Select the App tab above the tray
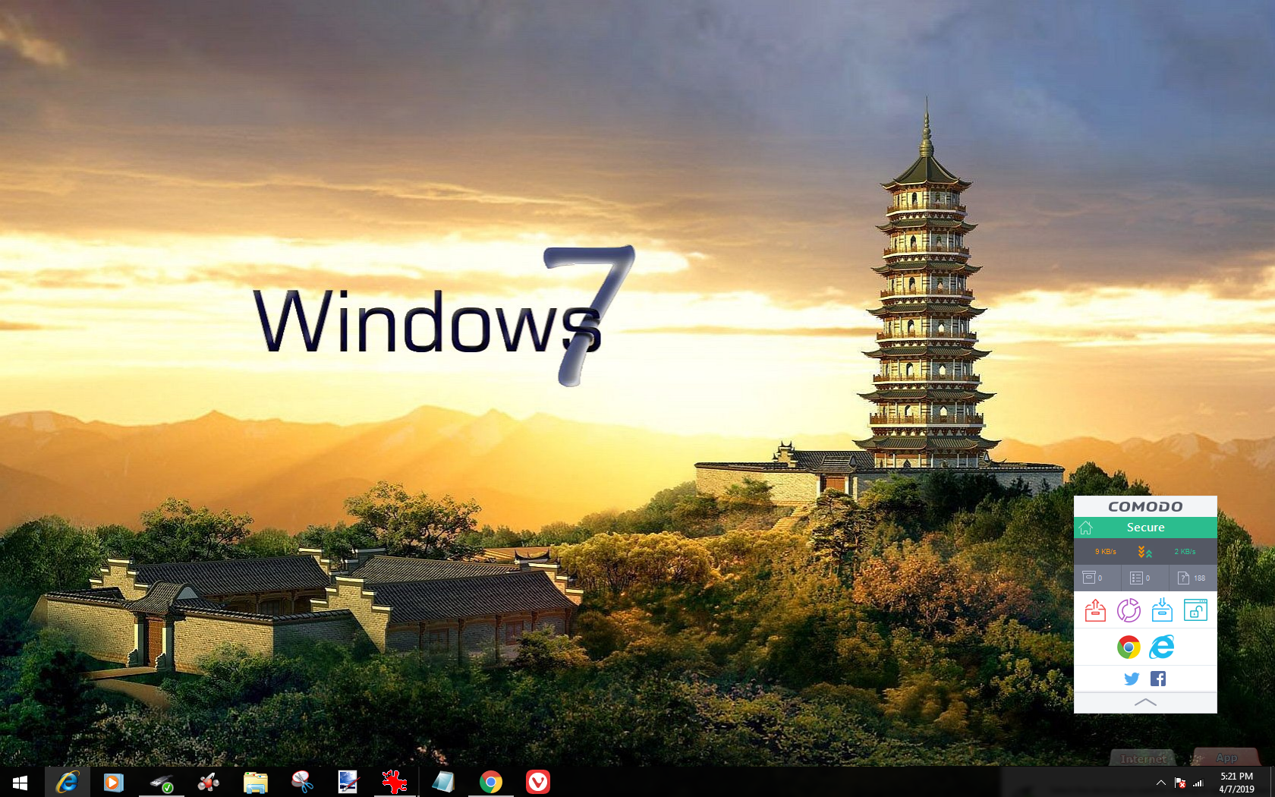Image resolution: width=1275 pixels, height=797 pixels. click(x=1226, y=758)
